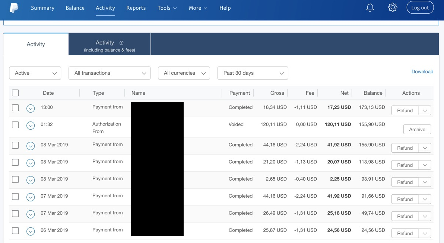This screenshot has height=243, width=444.
Task: Open the Active status dropdown
Action: tap(35, 73)
